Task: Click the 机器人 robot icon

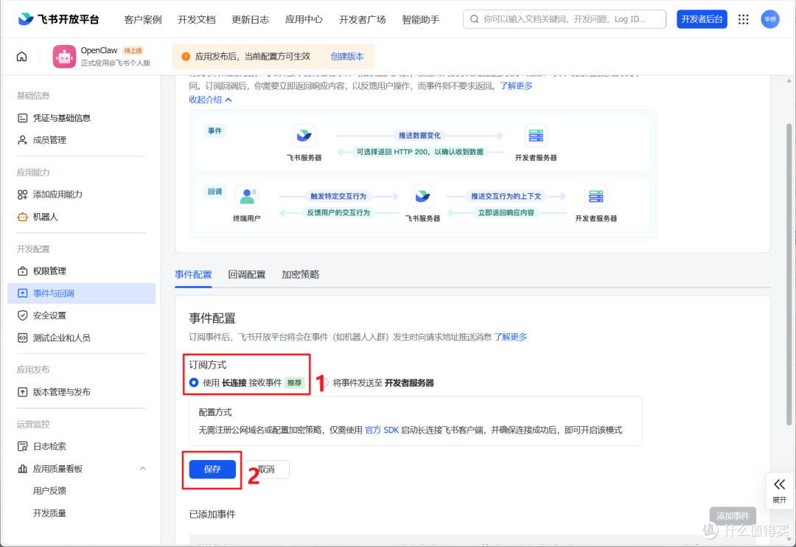Action: click(x=22, y=217)
